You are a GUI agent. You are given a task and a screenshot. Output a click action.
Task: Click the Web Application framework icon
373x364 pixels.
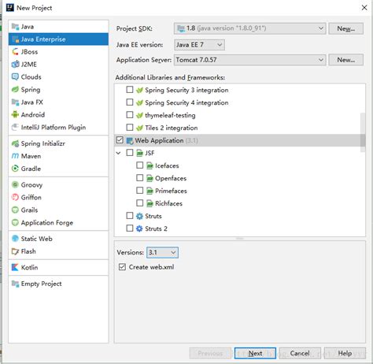130,141
